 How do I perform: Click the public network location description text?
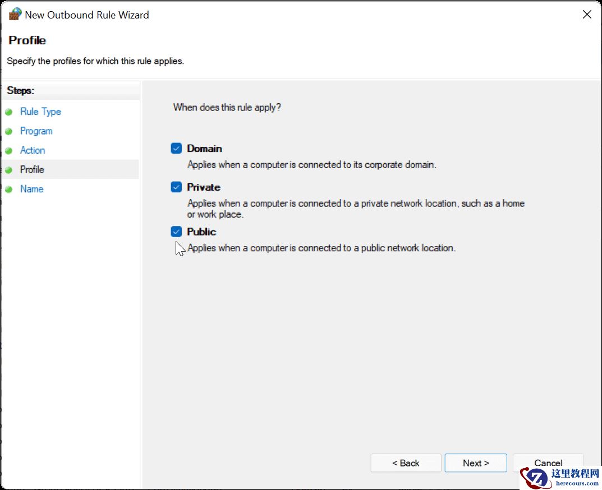coord(321,248)
